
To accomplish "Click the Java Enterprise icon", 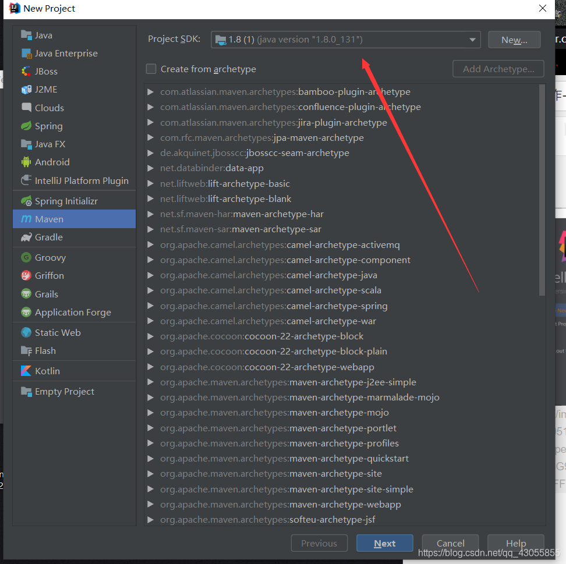I will point(26,54).
